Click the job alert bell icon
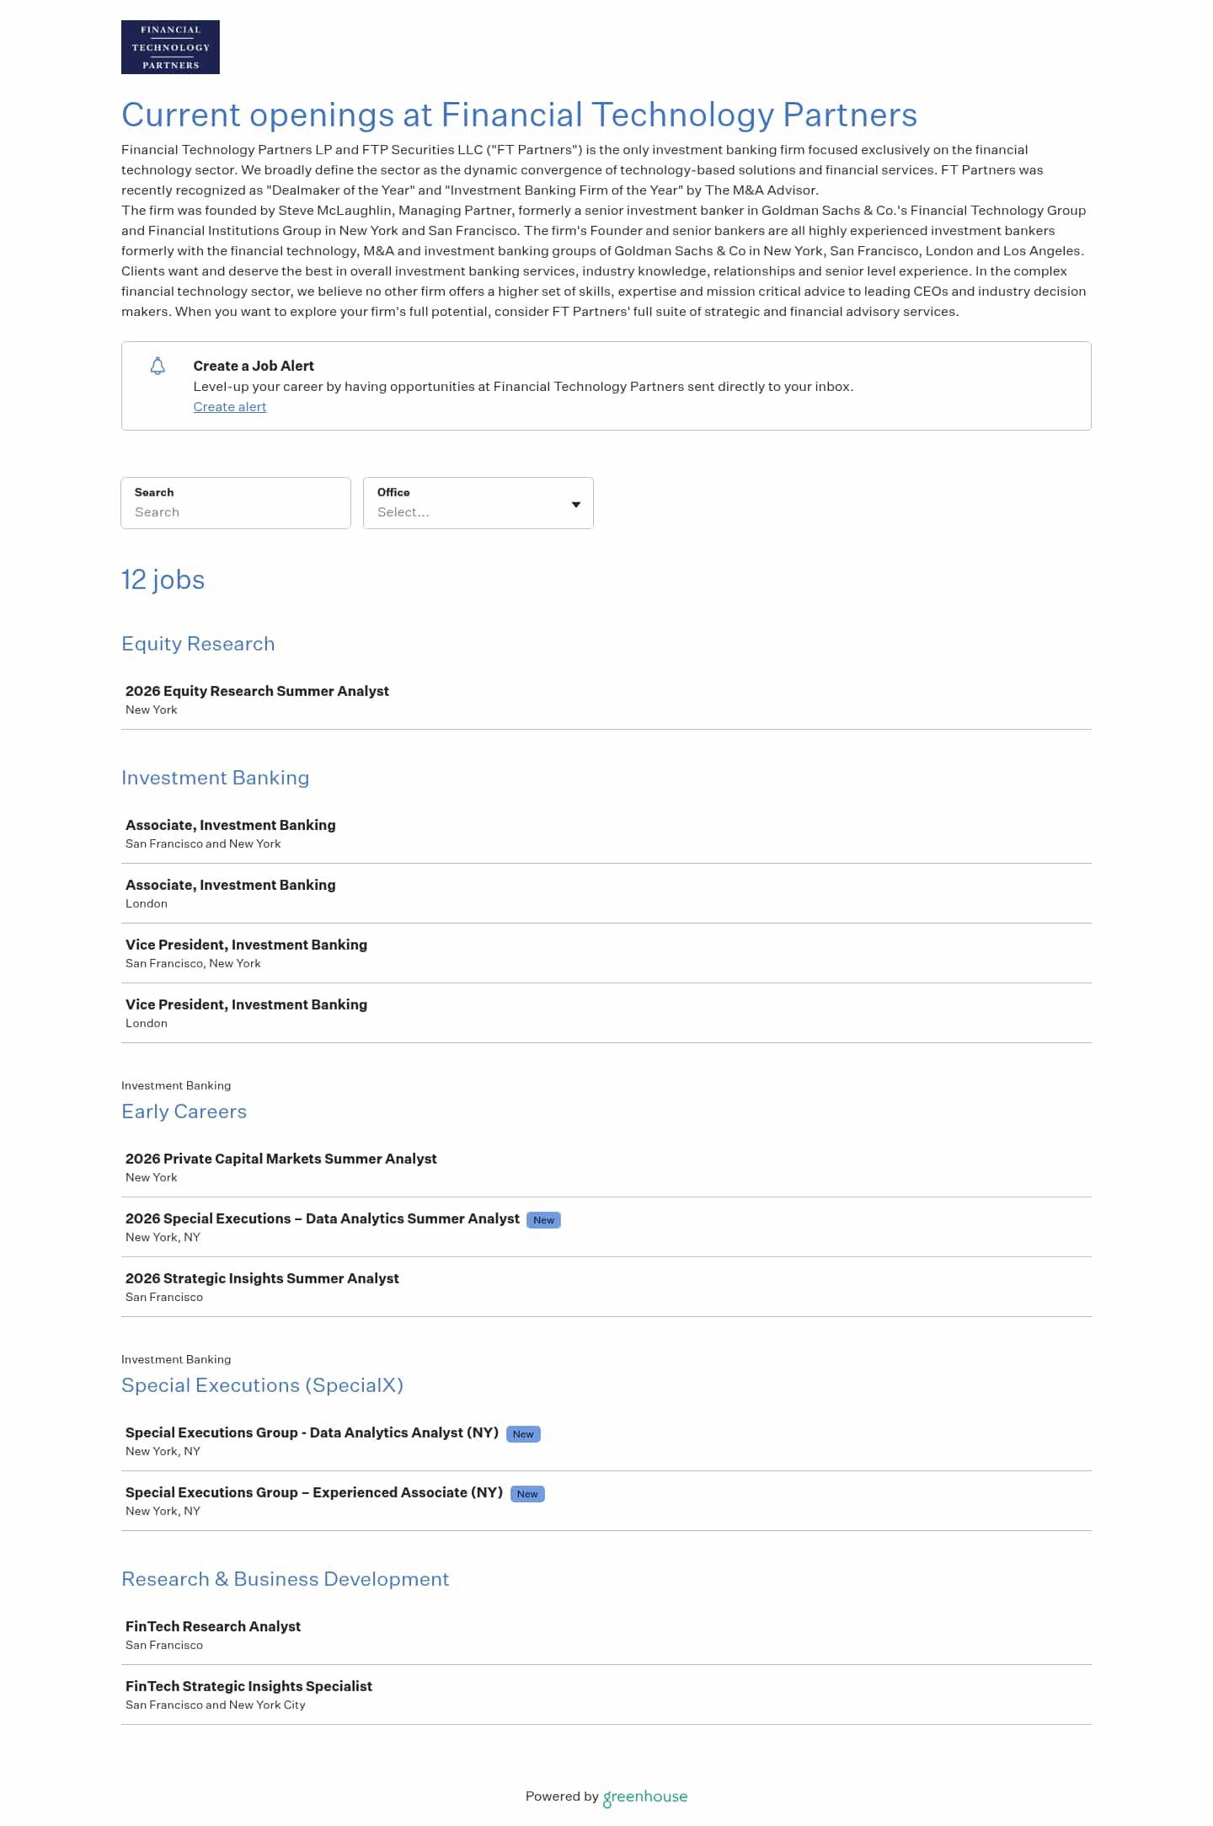1213x1826 pixels. (x=158, y=366)
